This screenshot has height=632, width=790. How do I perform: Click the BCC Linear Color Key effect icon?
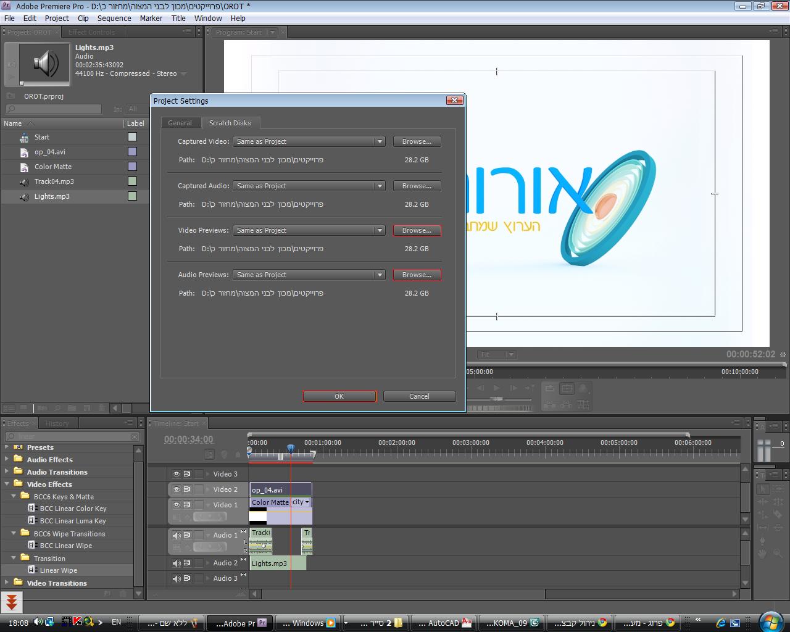click(33, 509)
